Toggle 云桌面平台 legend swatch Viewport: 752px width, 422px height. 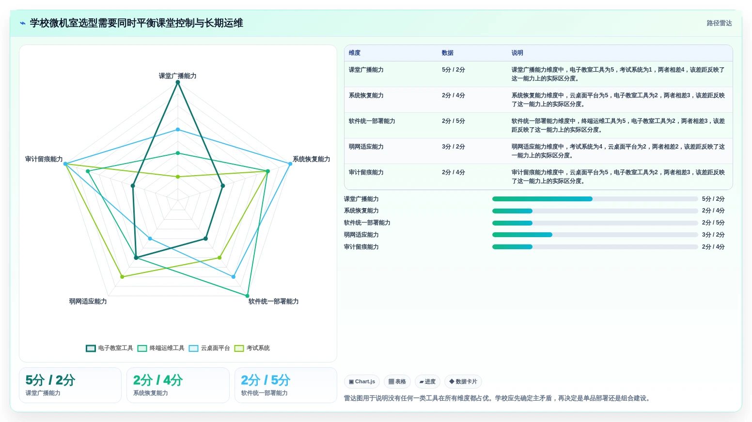(x=193, y=348)
